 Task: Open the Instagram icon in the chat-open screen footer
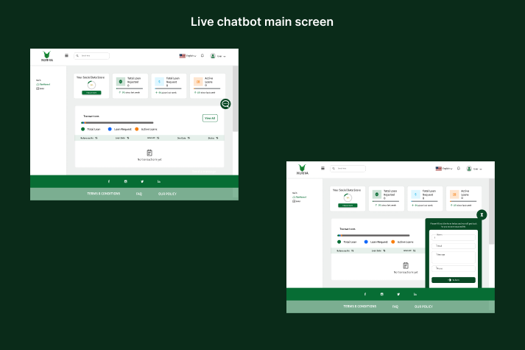(381, 294)
